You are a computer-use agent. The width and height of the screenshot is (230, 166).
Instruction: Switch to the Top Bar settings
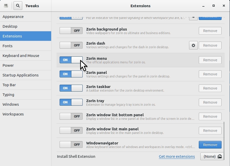[x=9, y=85]
